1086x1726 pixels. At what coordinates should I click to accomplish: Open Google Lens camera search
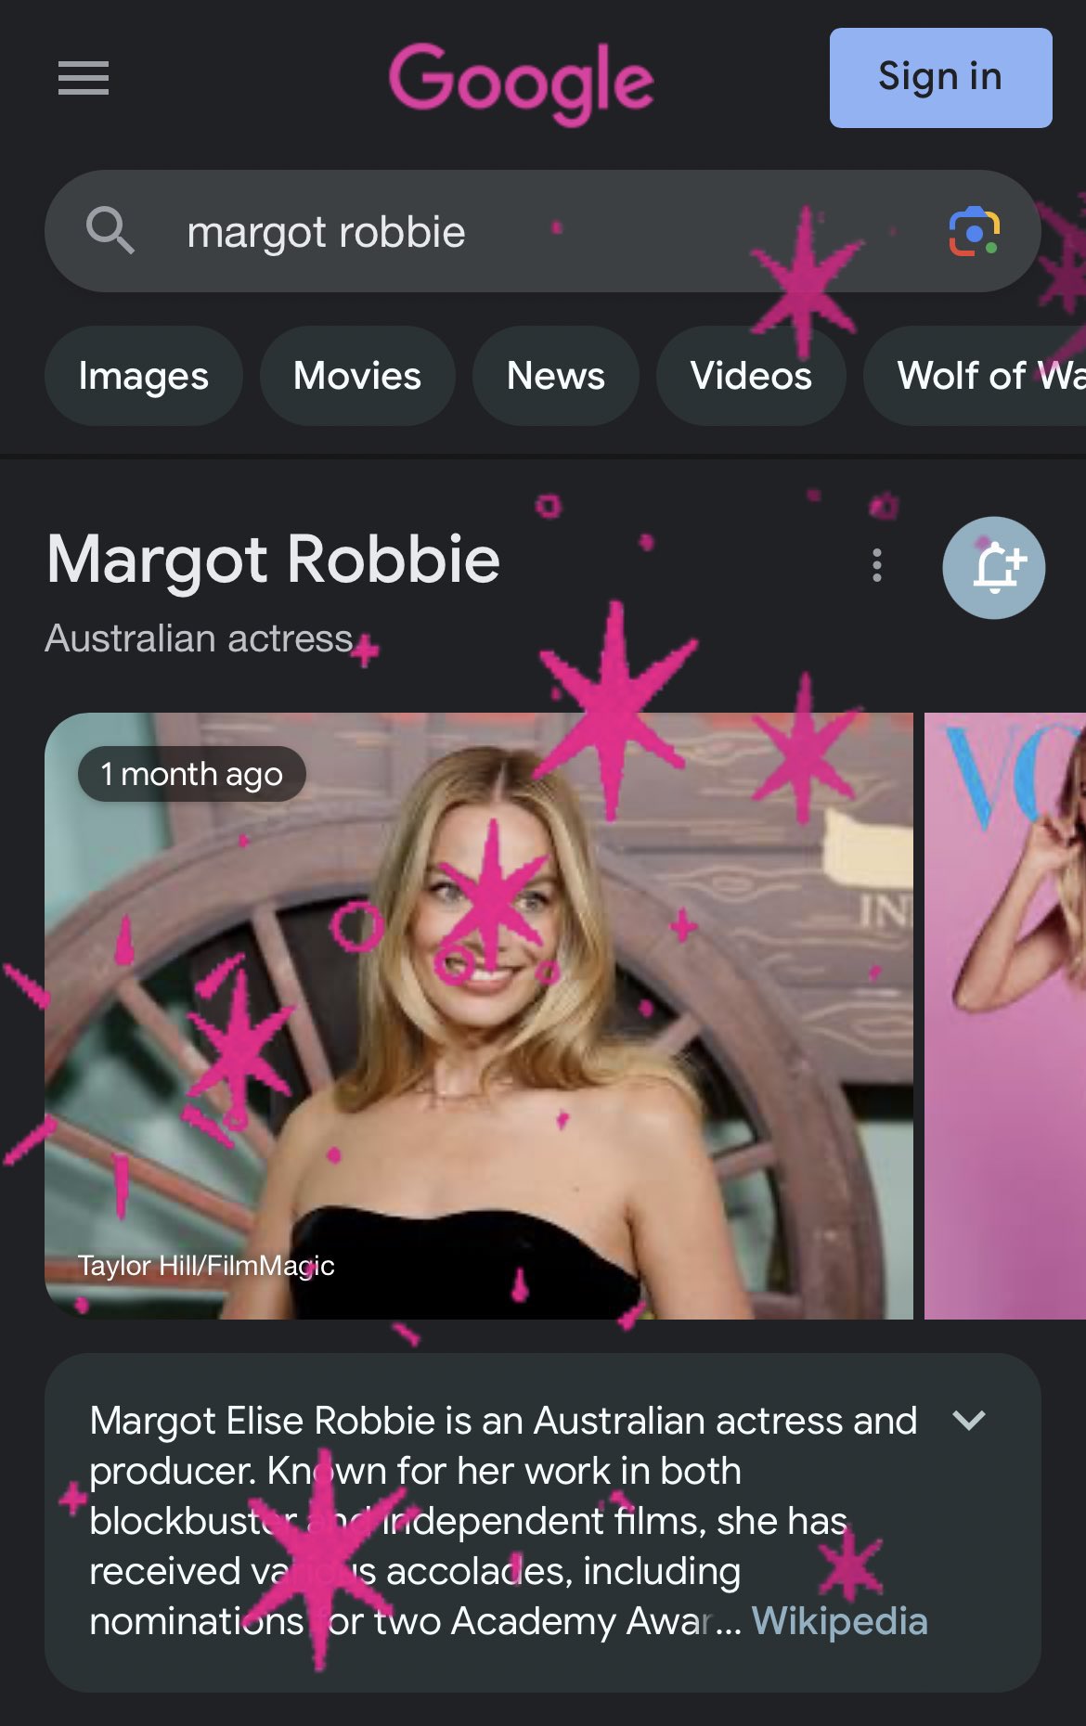click(974, 231)
